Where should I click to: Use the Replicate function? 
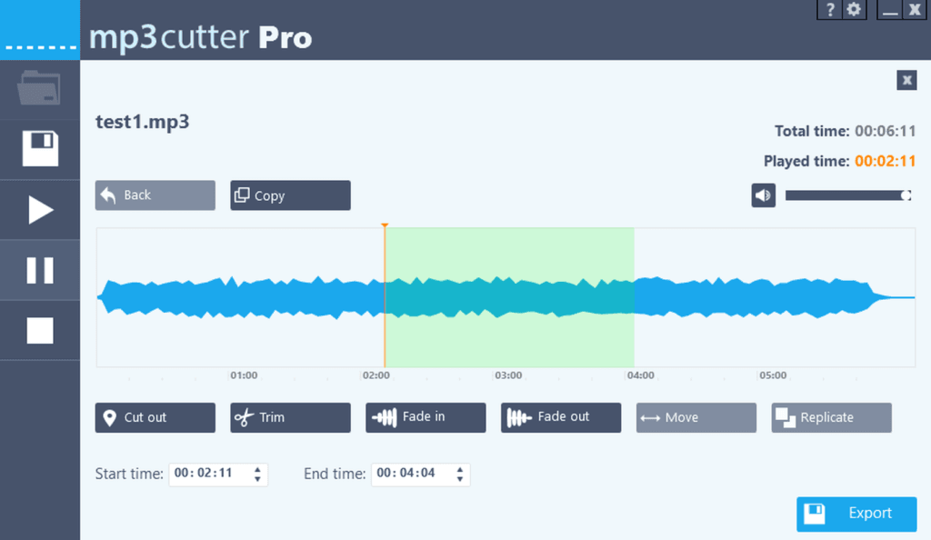point(830,417)
